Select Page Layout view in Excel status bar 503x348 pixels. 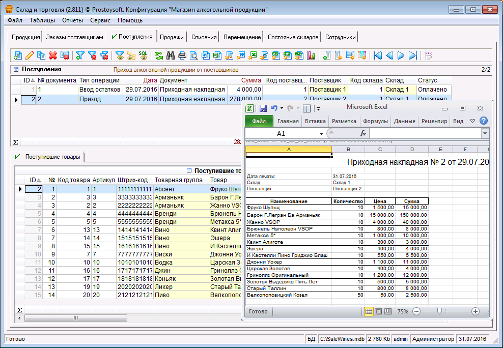[378, 311]
